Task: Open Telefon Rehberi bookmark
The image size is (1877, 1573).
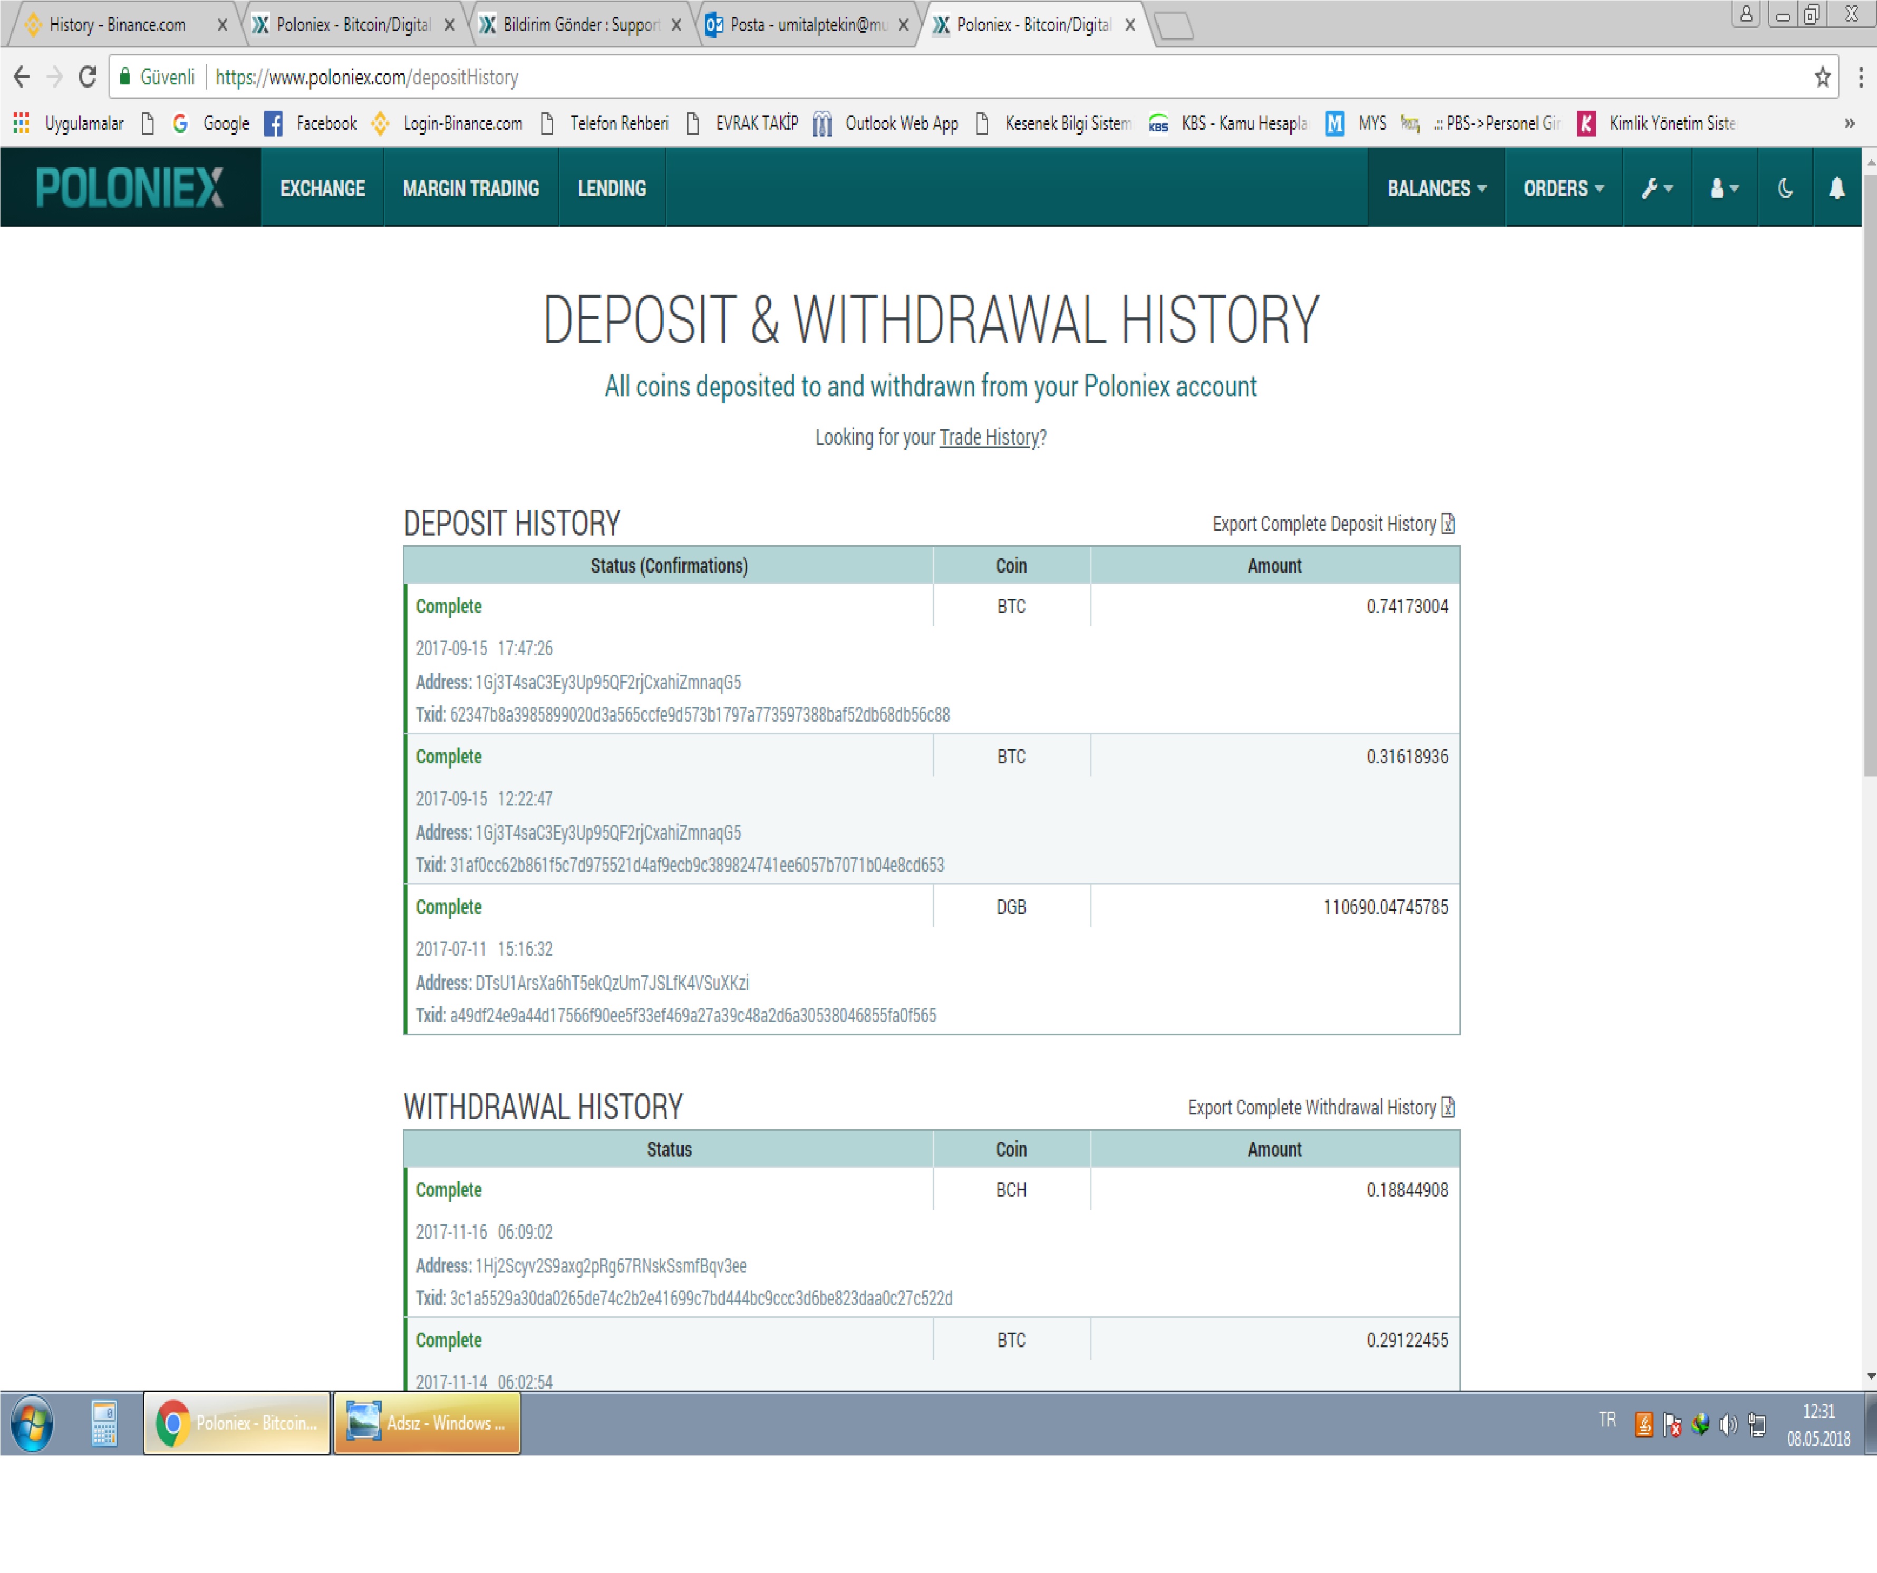Action: point(605,123)
